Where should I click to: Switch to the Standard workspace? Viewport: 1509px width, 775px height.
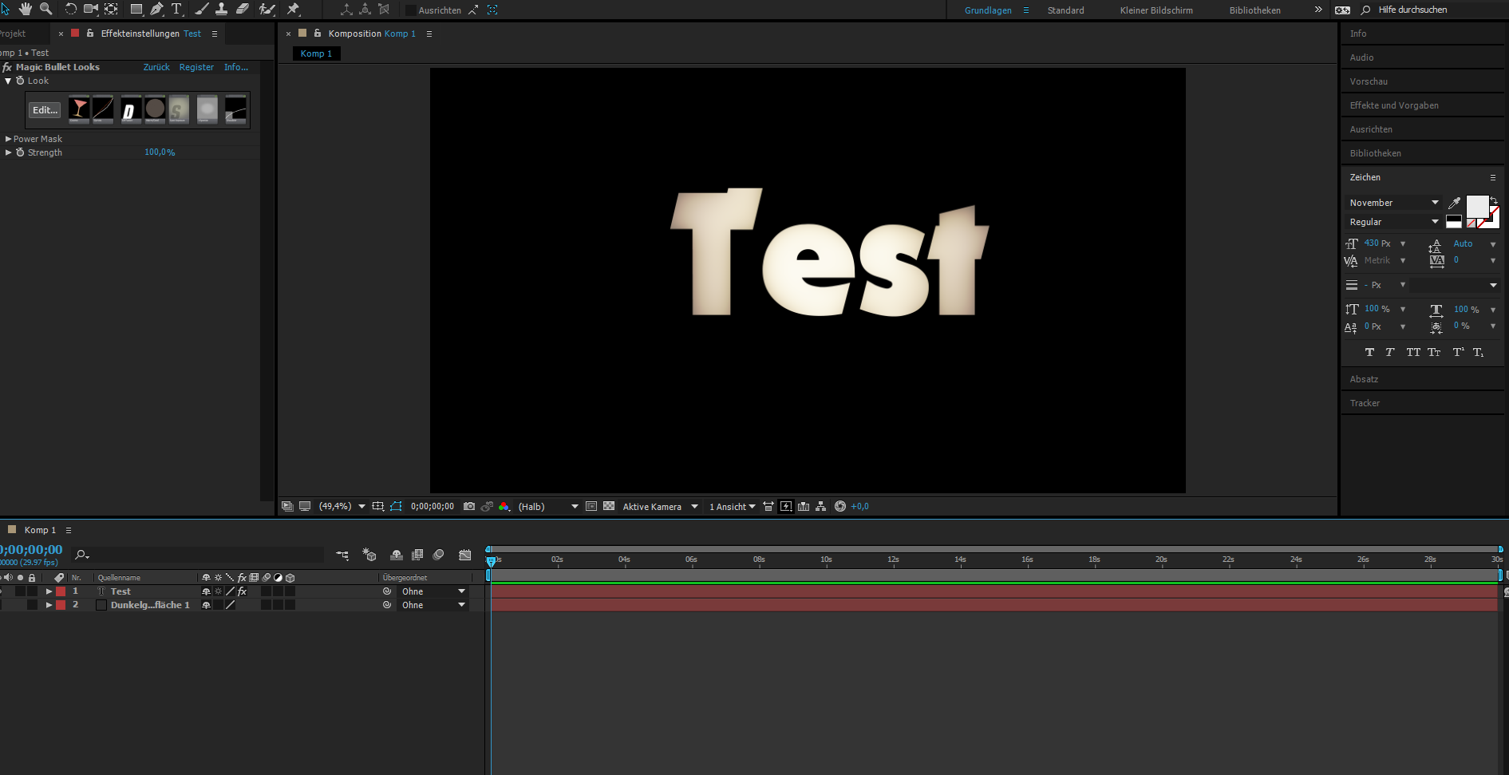tap(1065, 10)
